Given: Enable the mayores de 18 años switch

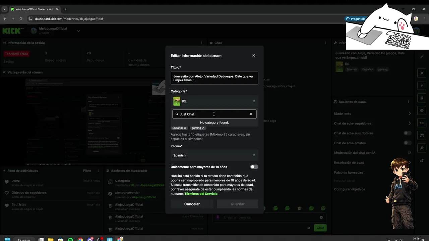Looking at the screenshot, I should click(254, 167).
